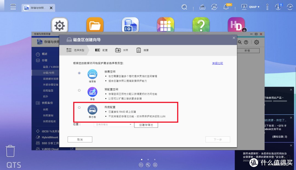Launch HD Station desktop icon
296x170 pixels.
coord(237,25)
